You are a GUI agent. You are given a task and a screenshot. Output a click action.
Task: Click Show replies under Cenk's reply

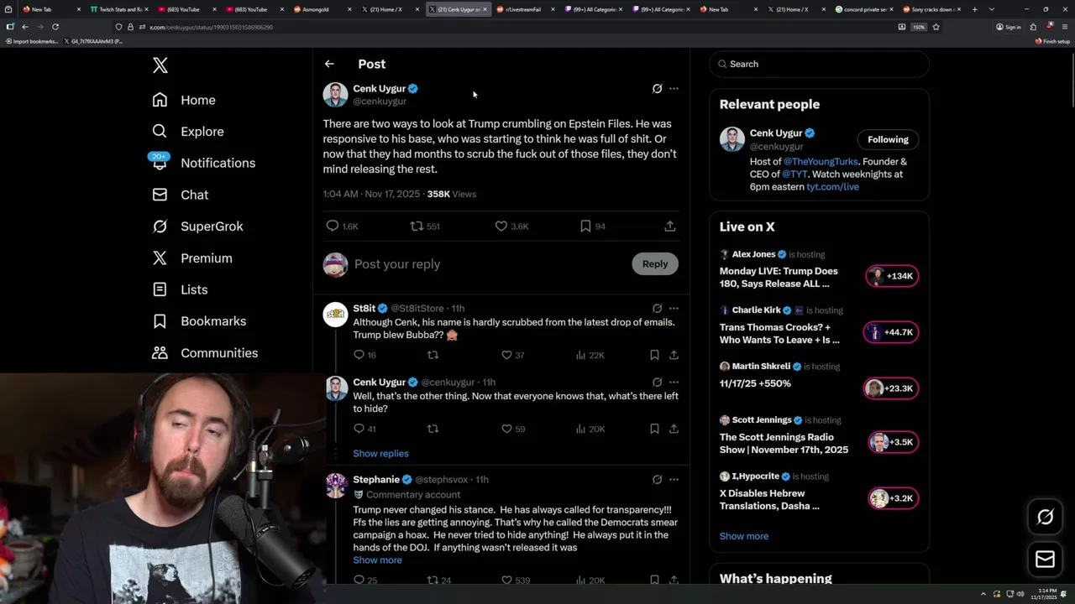point(380,453)
